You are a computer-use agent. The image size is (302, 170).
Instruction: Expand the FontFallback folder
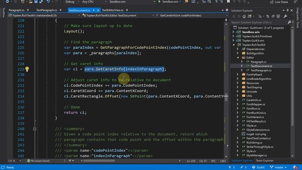click(x=238, y=75)
